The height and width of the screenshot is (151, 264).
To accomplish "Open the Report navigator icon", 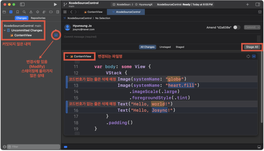I will click(58, 12).
